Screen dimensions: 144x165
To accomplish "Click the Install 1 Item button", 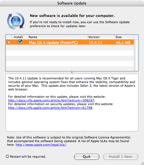I will (121, 157).
